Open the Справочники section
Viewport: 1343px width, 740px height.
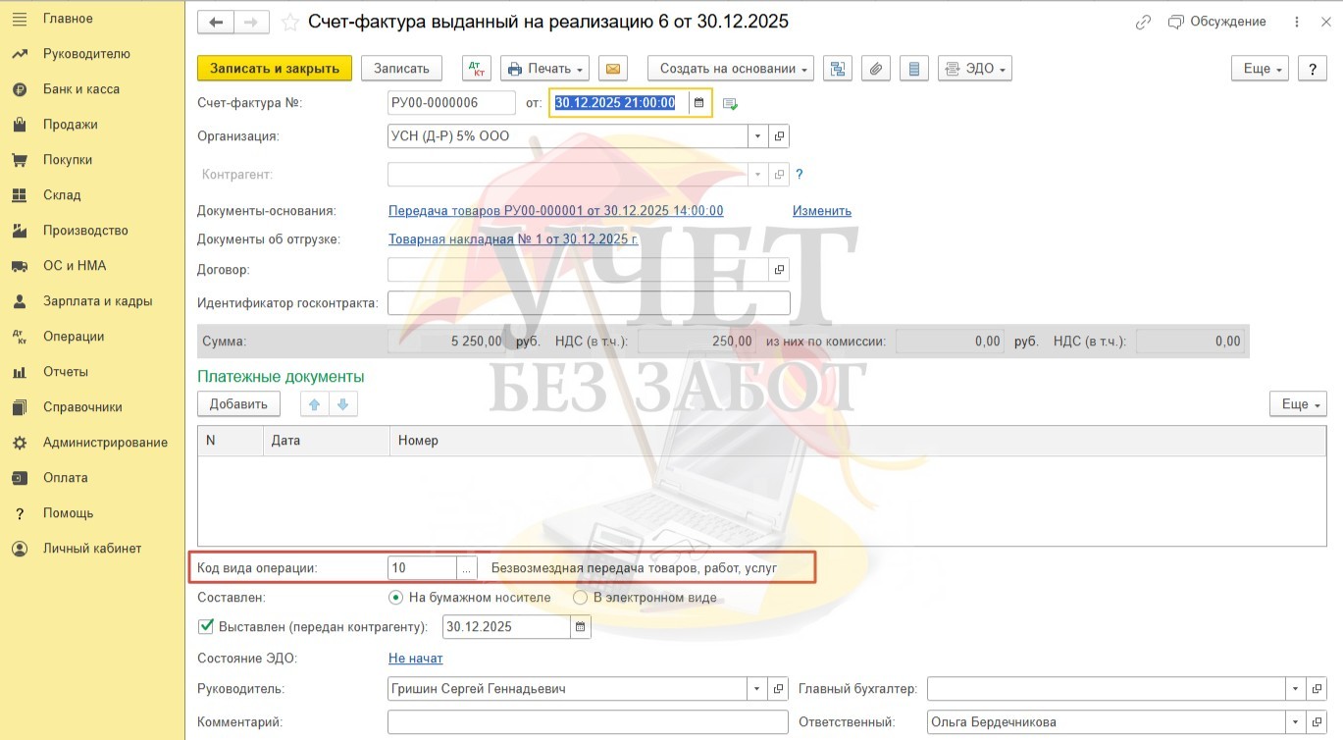coord(82,407)
